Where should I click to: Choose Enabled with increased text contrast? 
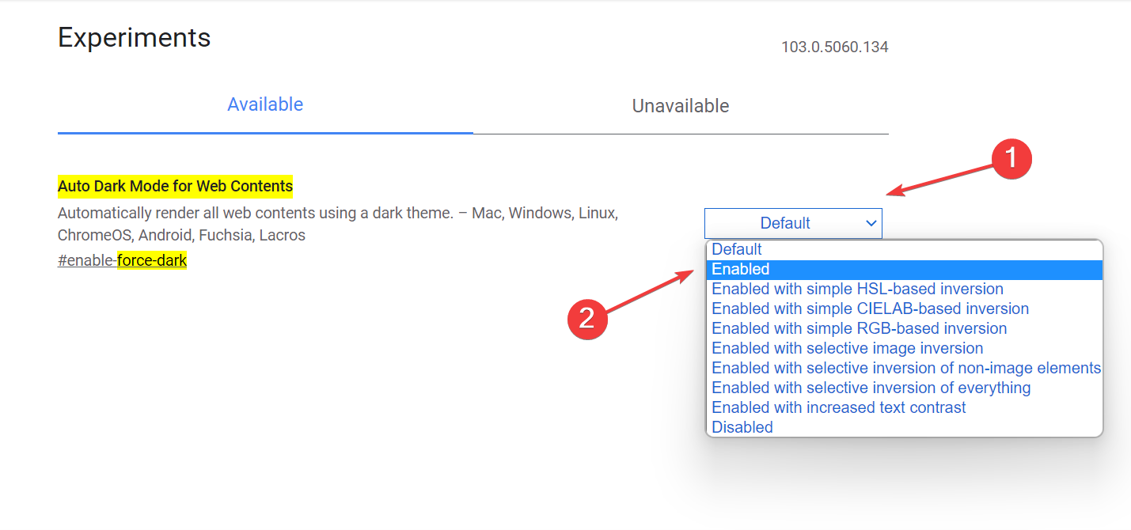point(838,407)
